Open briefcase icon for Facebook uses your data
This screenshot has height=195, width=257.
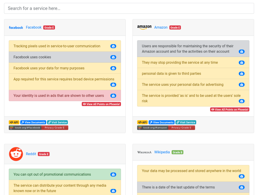point(113,68)
